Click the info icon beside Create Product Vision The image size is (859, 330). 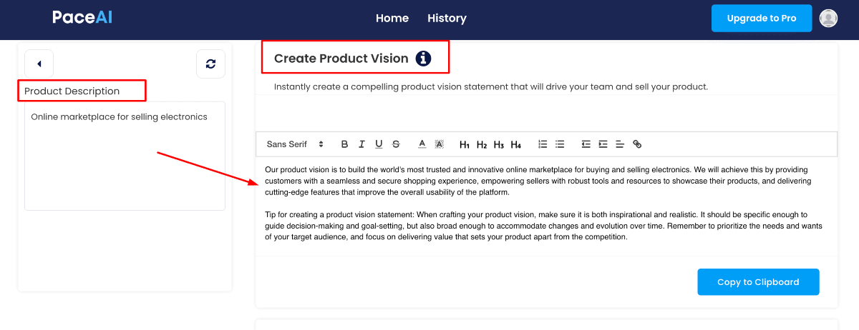[424, 59]
